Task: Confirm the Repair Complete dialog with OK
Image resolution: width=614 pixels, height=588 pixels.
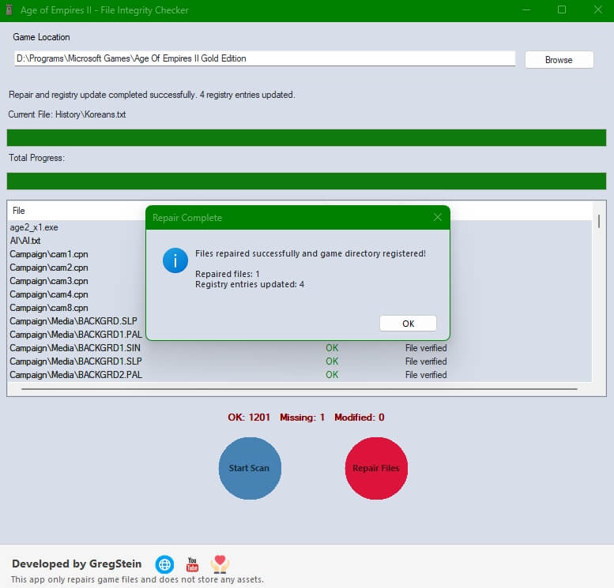Action: (408, 324)
